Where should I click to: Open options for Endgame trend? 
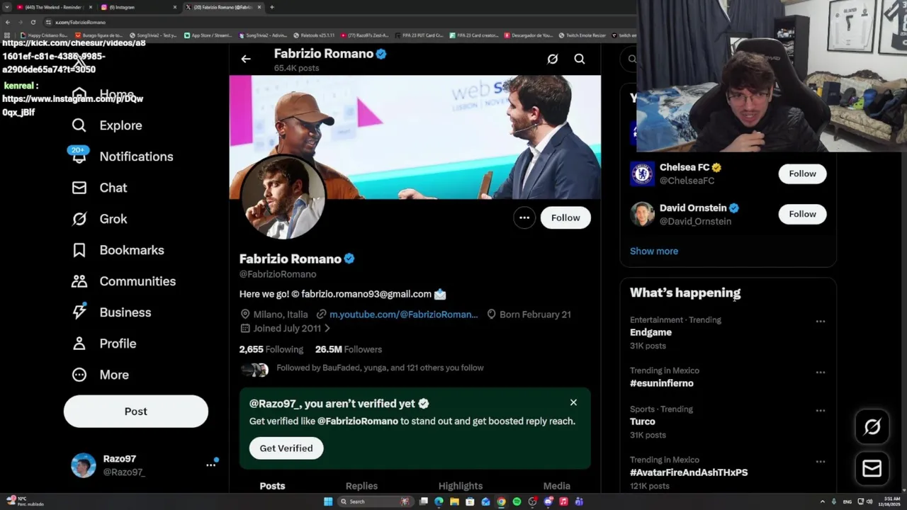point(820,322)
